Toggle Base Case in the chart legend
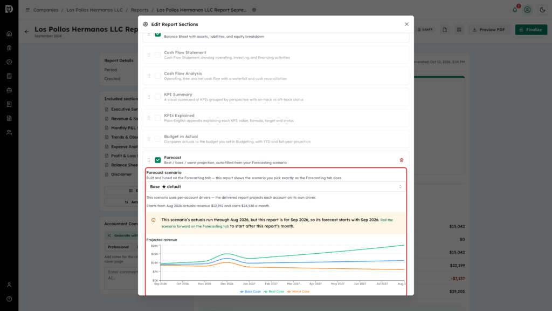This screenshot has width=552, height=311. coord(250,292)
